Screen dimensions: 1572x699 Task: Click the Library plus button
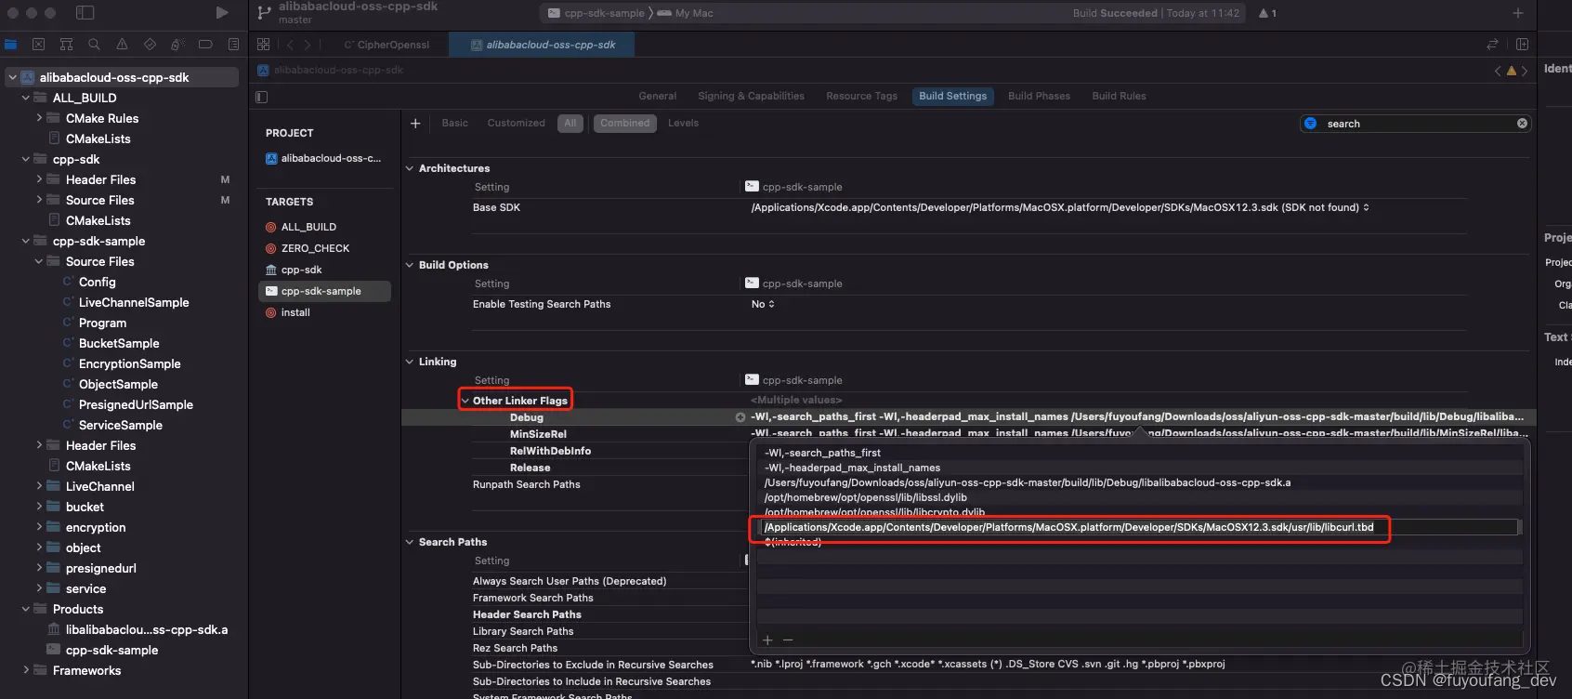point(1518,13)
